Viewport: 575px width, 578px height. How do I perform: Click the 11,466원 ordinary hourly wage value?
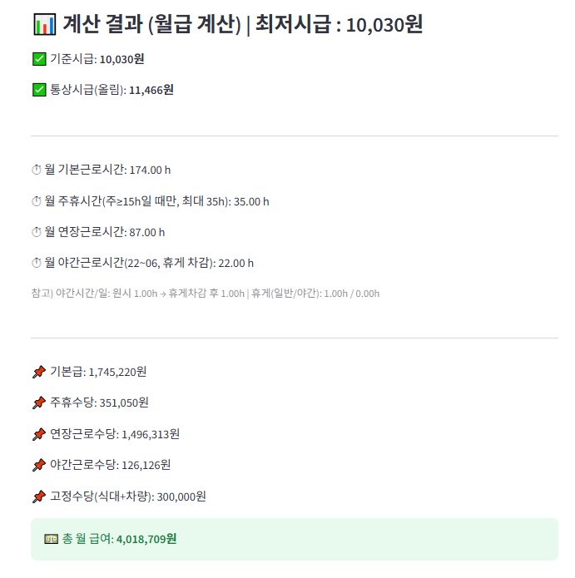[x=151, y=90]
